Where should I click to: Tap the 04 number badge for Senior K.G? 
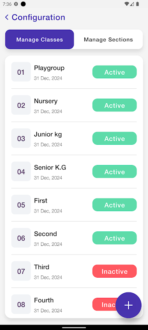(x=21, y=172)
